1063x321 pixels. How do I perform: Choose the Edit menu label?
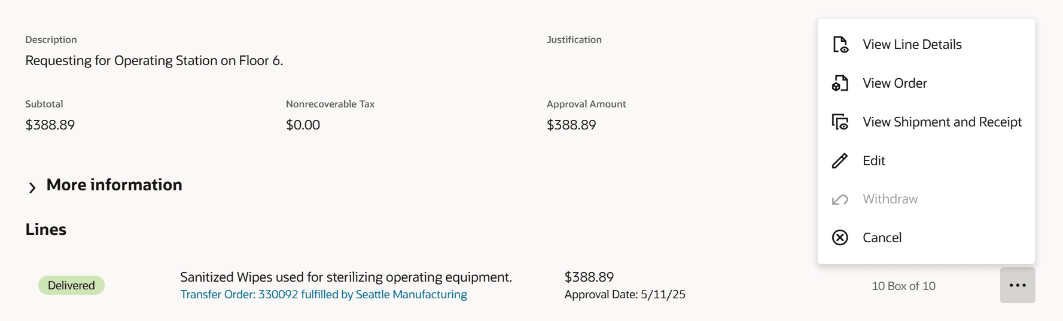[873, 160]
